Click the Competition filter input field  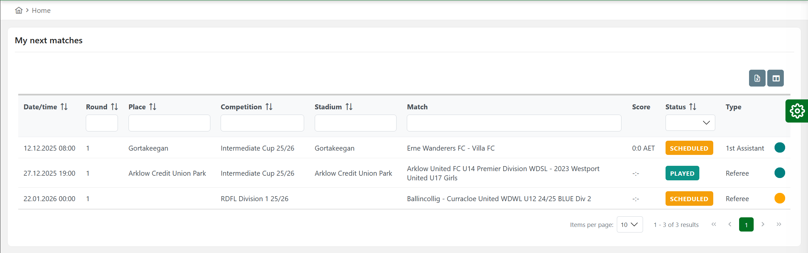(262, 123)
